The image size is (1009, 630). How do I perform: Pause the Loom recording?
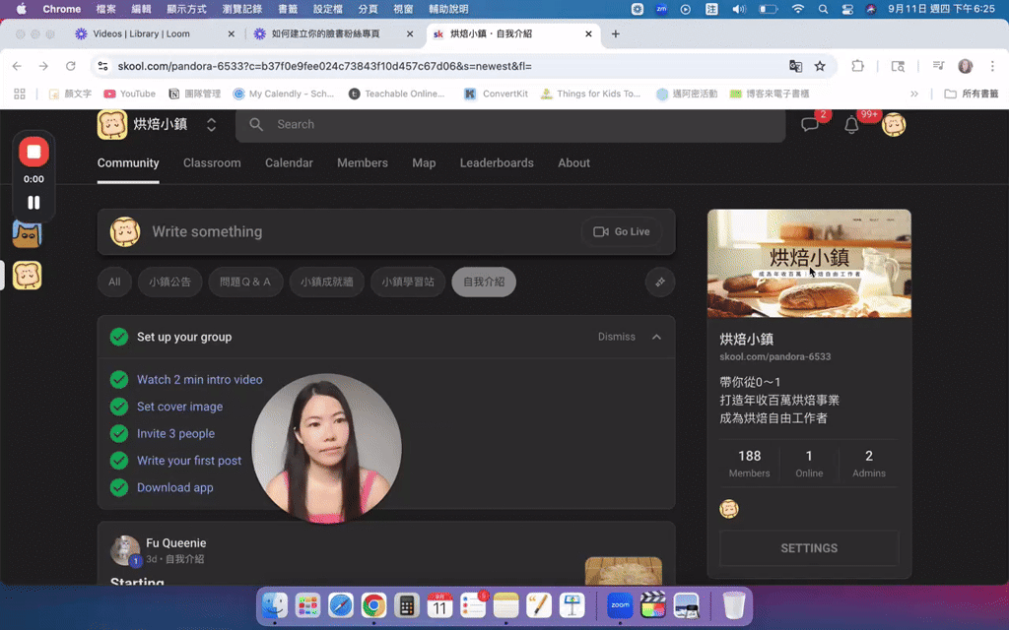click(x=34, y=202)
